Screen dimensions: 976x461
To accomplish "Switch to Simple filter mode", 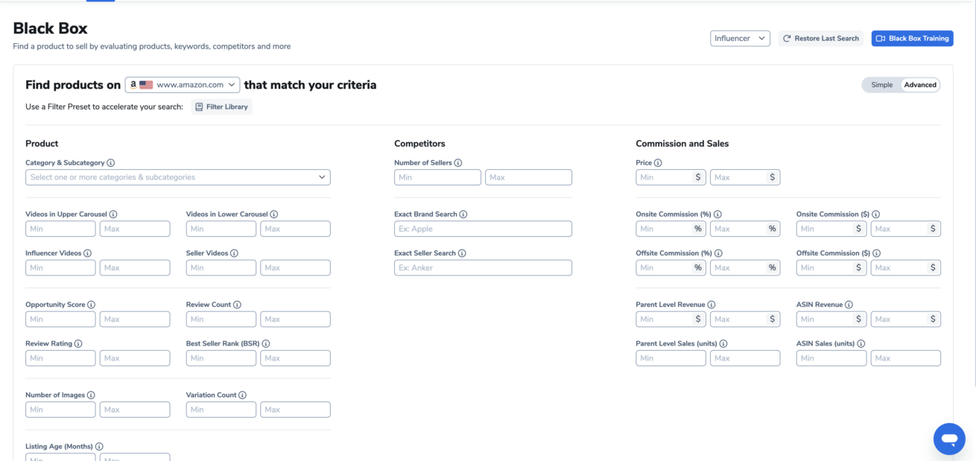I will point(882,85).
